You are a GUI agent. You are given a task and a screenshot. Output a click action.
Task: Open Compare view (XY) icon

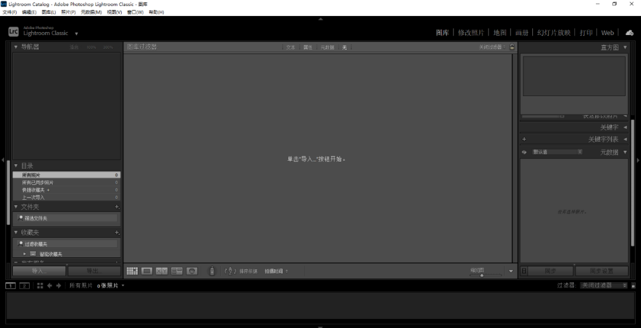coord(161,271)
